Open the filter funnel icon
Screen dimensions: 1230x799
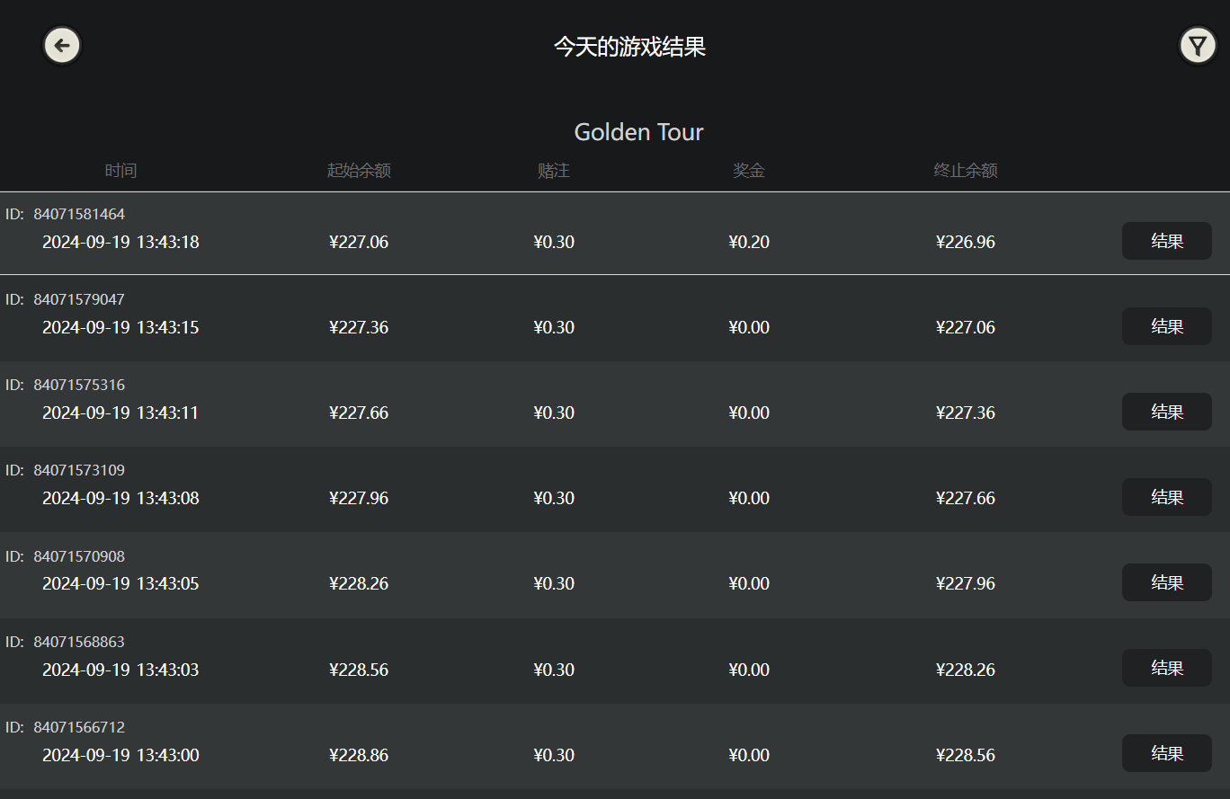1197,46
